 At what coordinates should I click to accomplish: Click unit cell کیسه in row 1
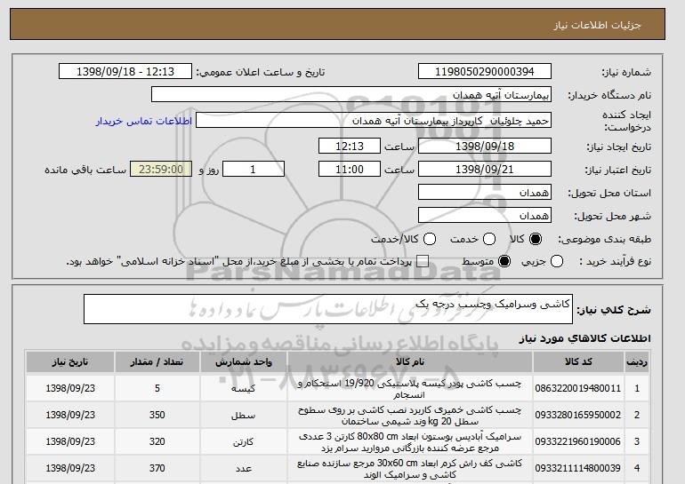point(243,388)
